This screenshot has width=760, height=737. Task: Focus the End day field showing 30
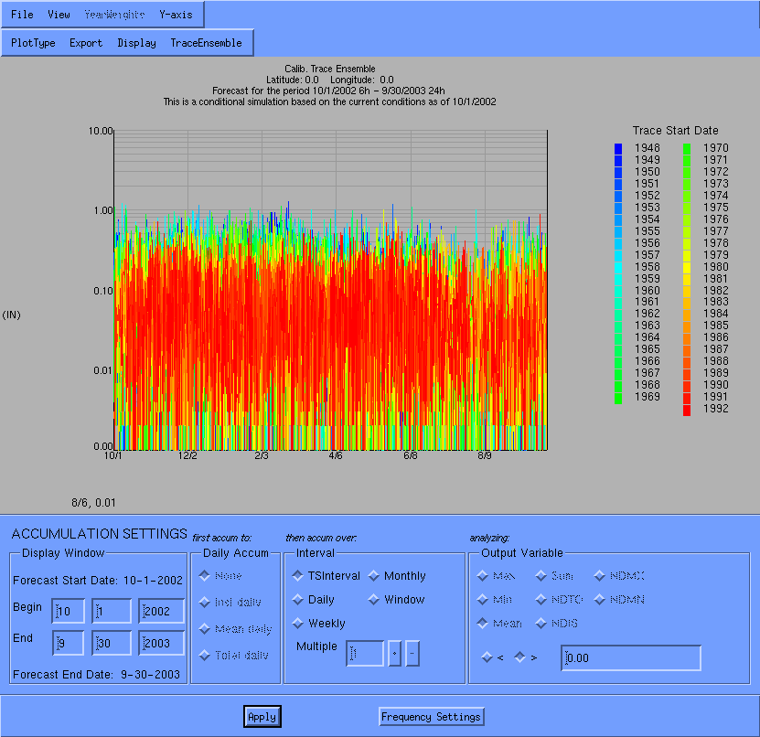tap(111, 644)
